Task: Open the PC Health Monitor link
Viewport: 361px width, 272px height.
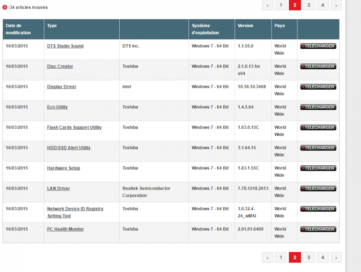Action: pyautogui.click(x=65, y=229)
